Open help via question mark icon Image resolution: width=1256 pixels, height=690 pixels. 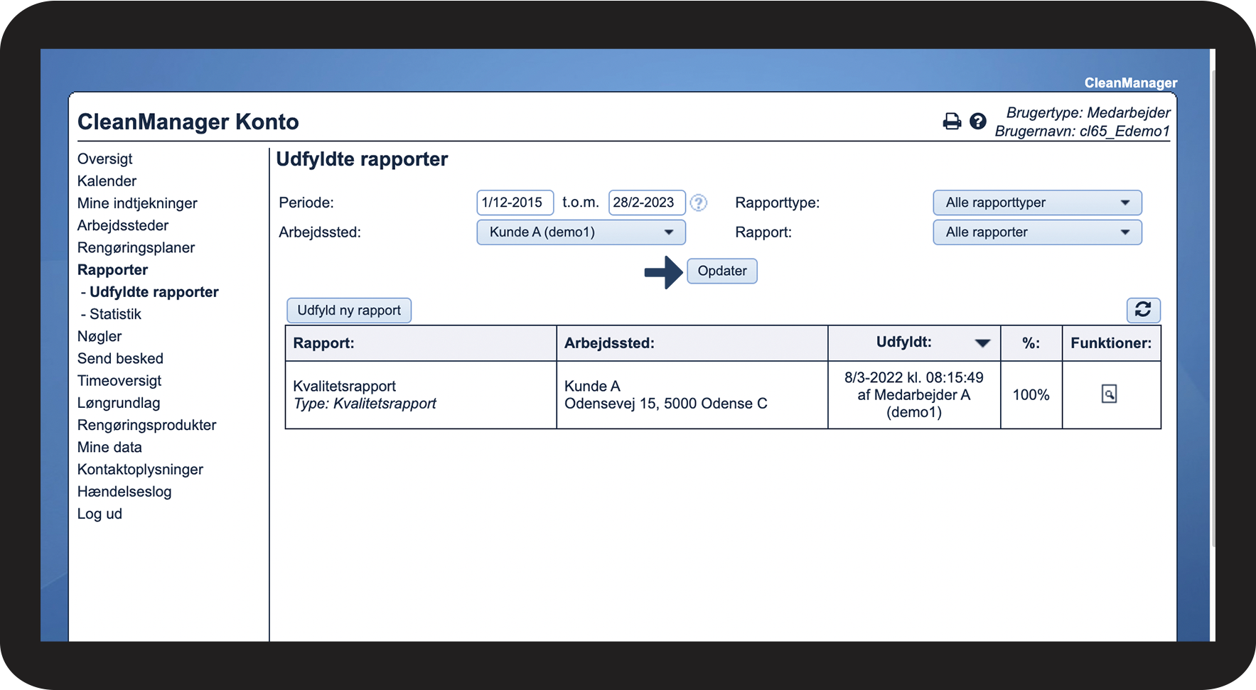[978, 122]
